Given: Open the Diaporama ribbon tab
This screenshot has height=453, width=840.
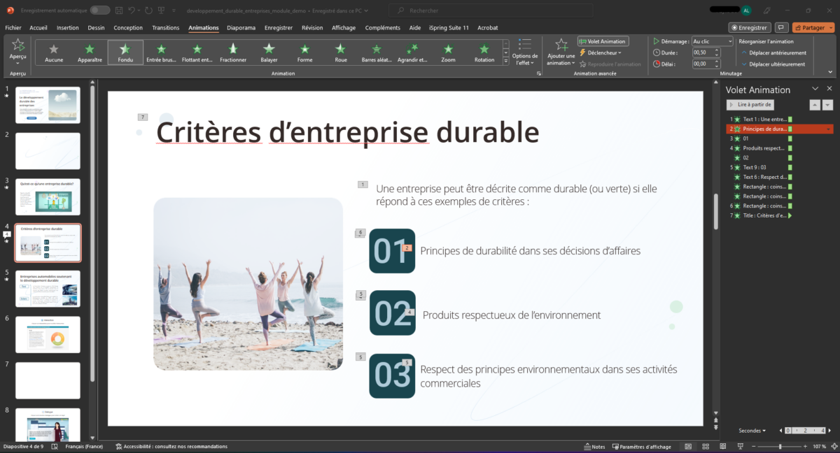Looking at the screenshot, I should [x=241, y=27].
